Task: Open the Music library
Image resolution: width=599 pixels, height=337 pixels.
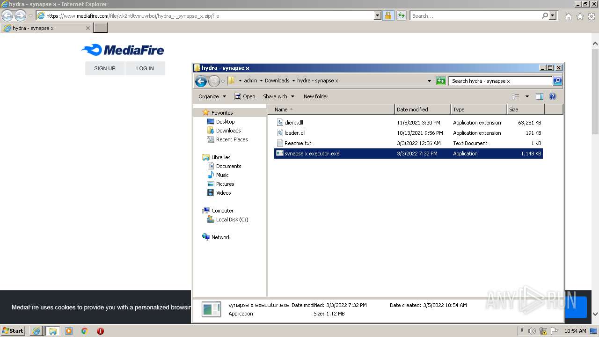Action: point(222,175)
